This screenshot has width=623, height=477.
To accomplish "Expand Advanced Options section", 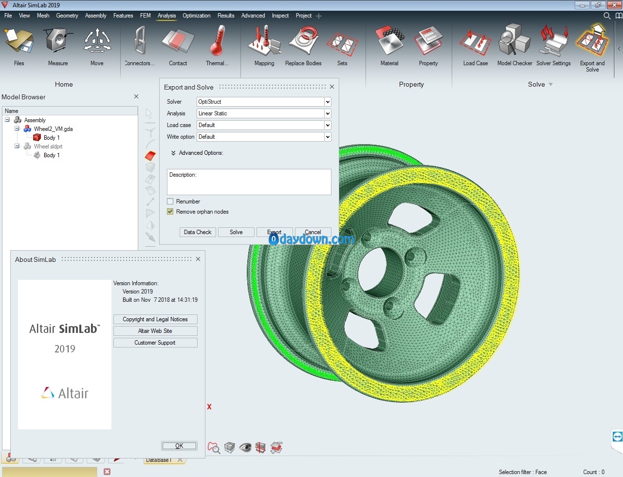I will pyautogui.click(x=173, y=153).
